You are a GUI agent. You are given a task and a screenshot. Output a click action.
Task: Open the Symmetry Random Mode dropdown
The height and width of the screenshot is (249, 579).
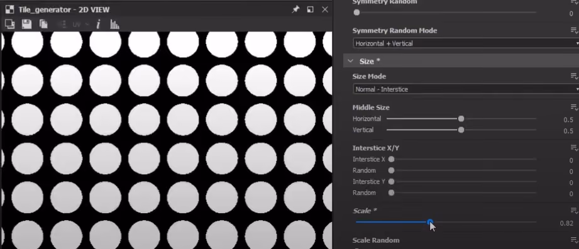[x=466, y=43]
